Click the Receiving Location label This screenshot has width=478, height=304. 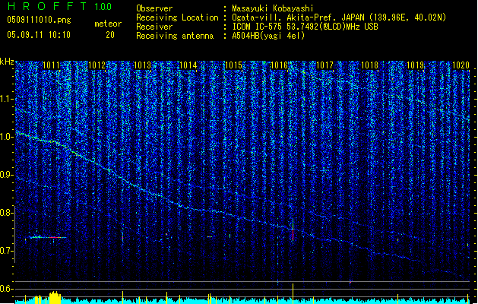(x=177, y=17)
